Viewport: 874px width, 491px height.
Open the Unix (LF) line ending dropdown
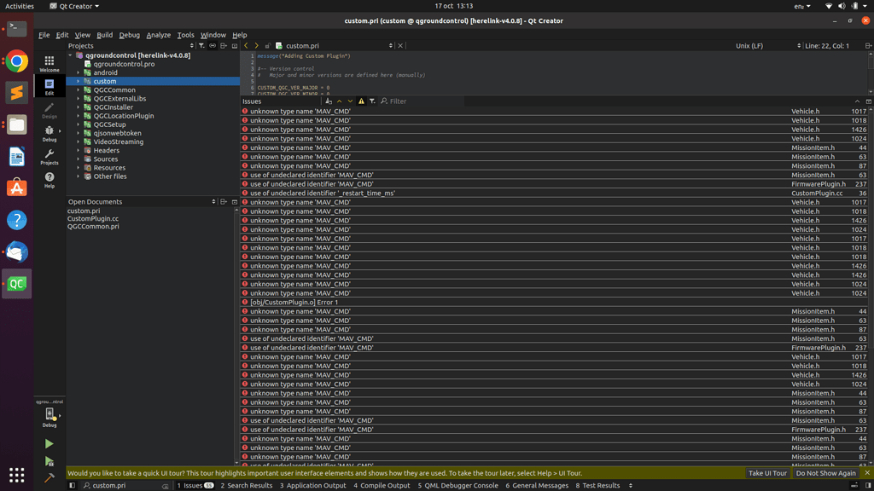pos(768,46)
